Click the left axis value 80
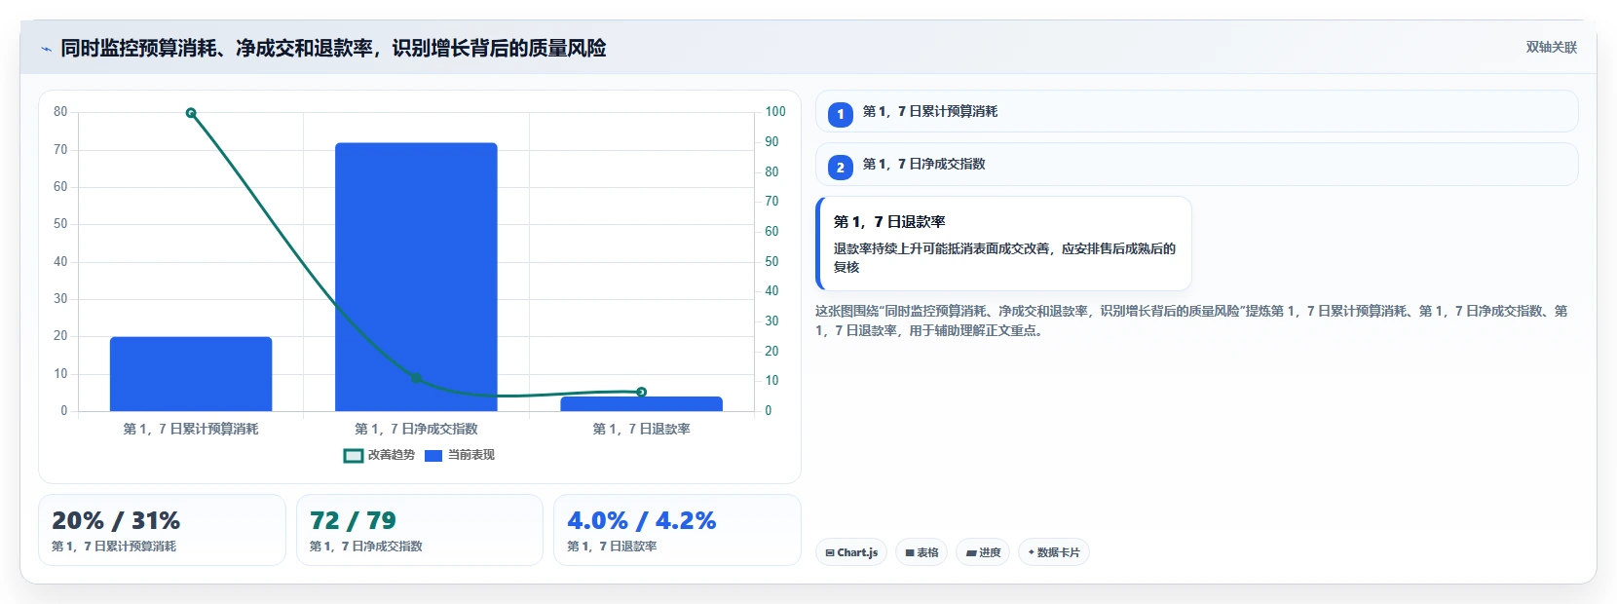This screenshot has width=1617, height=604. [x=60, y=112]
